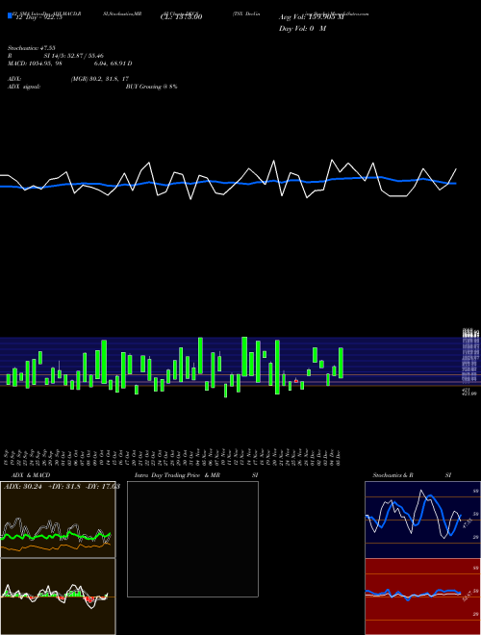Click the 'Intra Day Trading Price & MRSI' title

click(x=196, y=475)
